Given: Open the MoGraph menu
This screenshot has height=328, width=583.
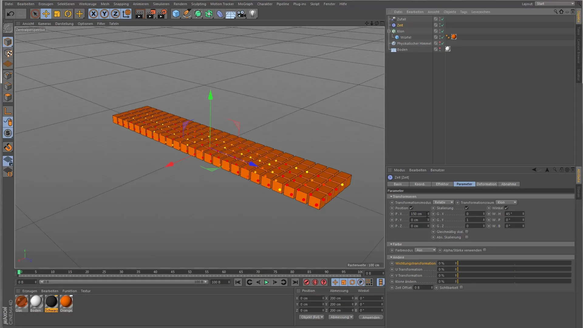Looking at the screenshot, I should pos(245,4).
